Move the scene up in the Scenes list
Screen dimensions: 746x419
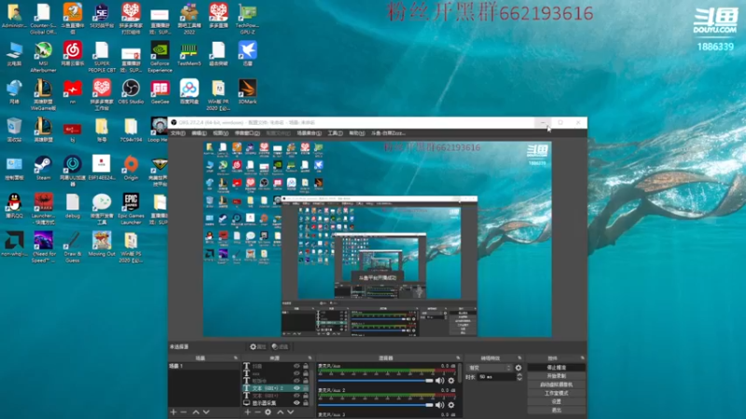[x=196, y=412]
